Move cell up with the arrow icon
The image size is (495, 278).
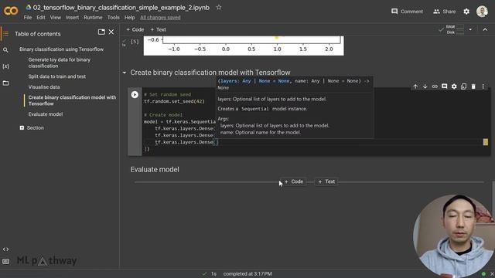415,86
